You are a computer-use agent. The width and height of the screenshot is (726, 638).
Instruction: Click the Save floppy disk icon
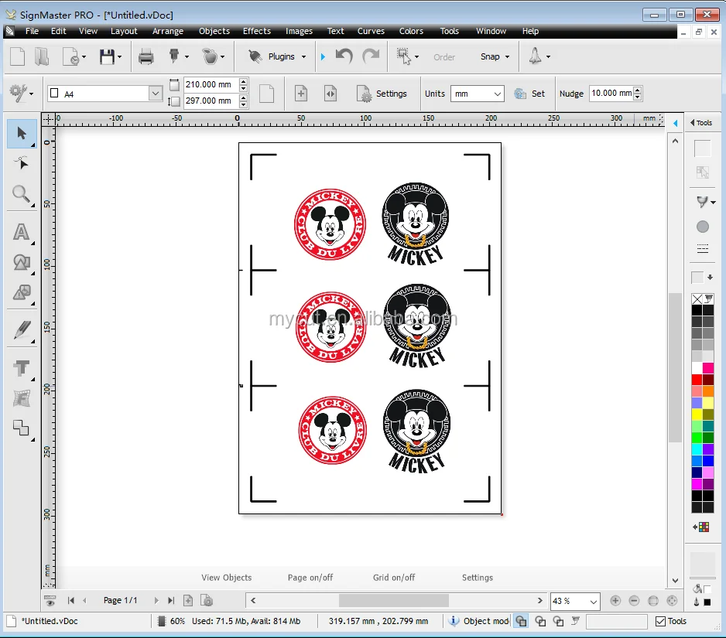point(107,56)
